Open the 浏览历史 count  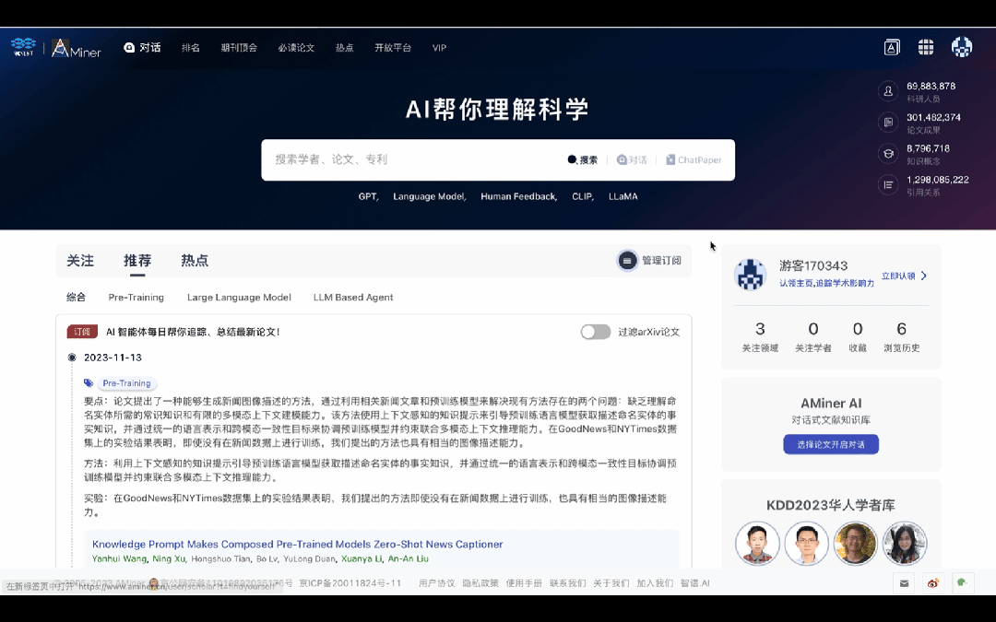click(x=901, y=336)
